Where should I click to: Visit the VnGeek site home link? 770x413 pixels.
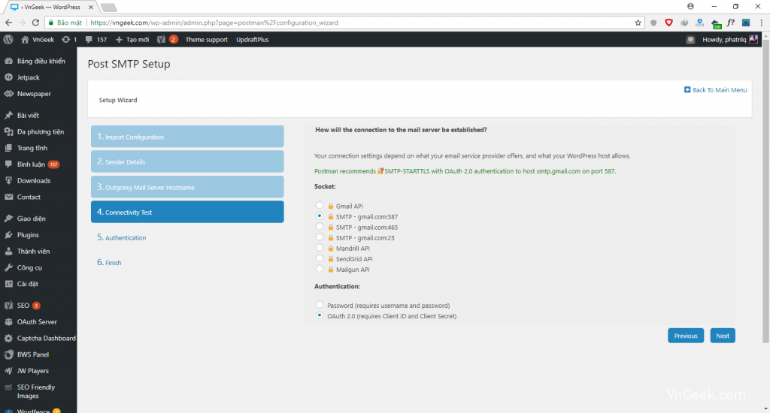pyautogui.click(x=38, y=40)
